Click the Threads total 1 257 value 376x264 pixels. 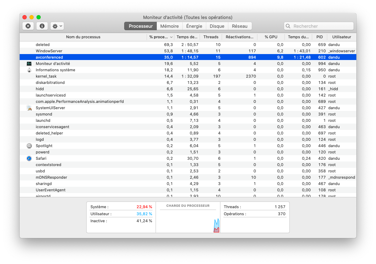(280, 207)
